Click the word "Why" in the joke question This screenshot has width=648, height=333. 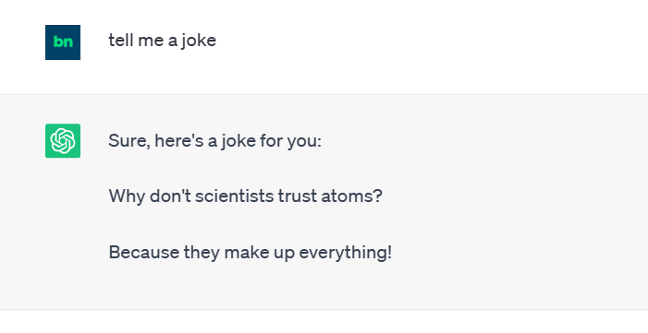point(127,196)
